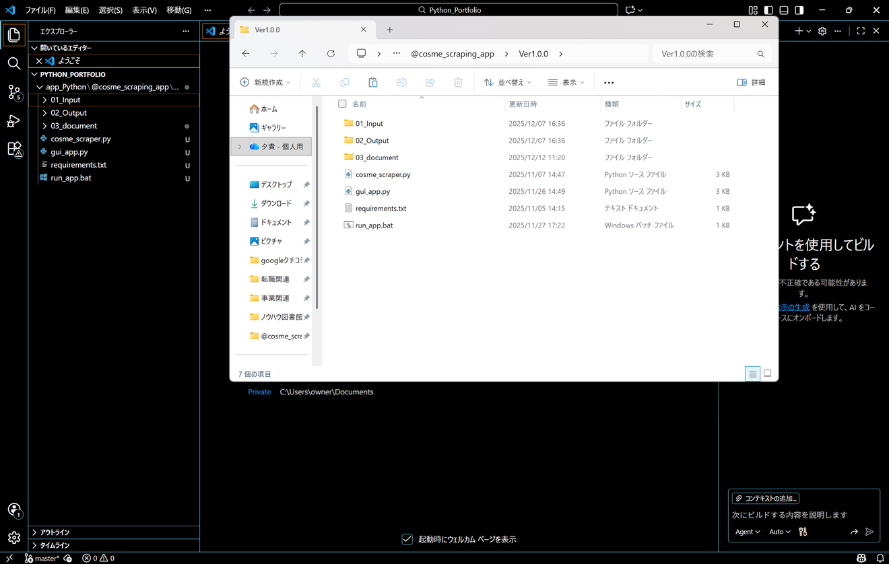Open the VS Code chat panel settings gear
Image resolution: width=889 pixels, height=564 pixels.
pos(822,31)
